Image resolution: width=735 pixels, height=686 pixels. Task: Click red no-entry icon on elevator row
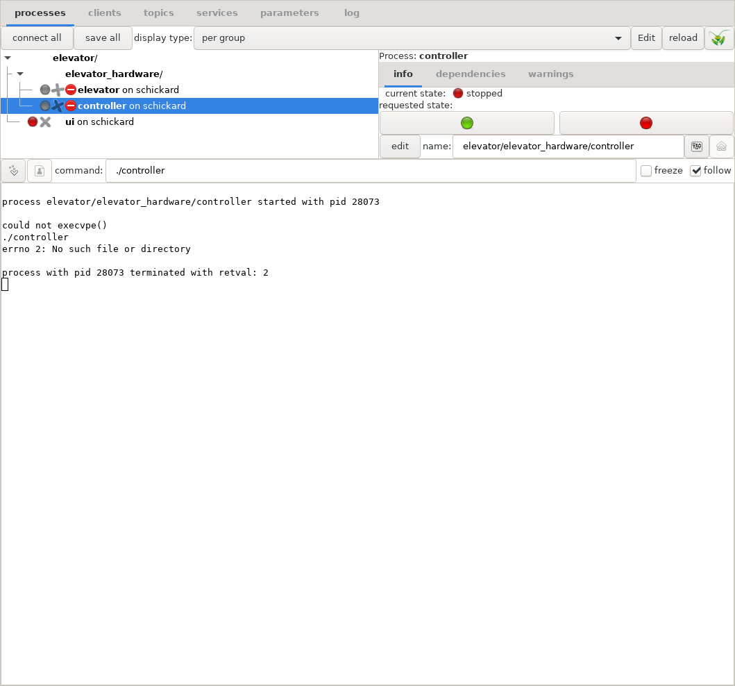tap(71, 90)
